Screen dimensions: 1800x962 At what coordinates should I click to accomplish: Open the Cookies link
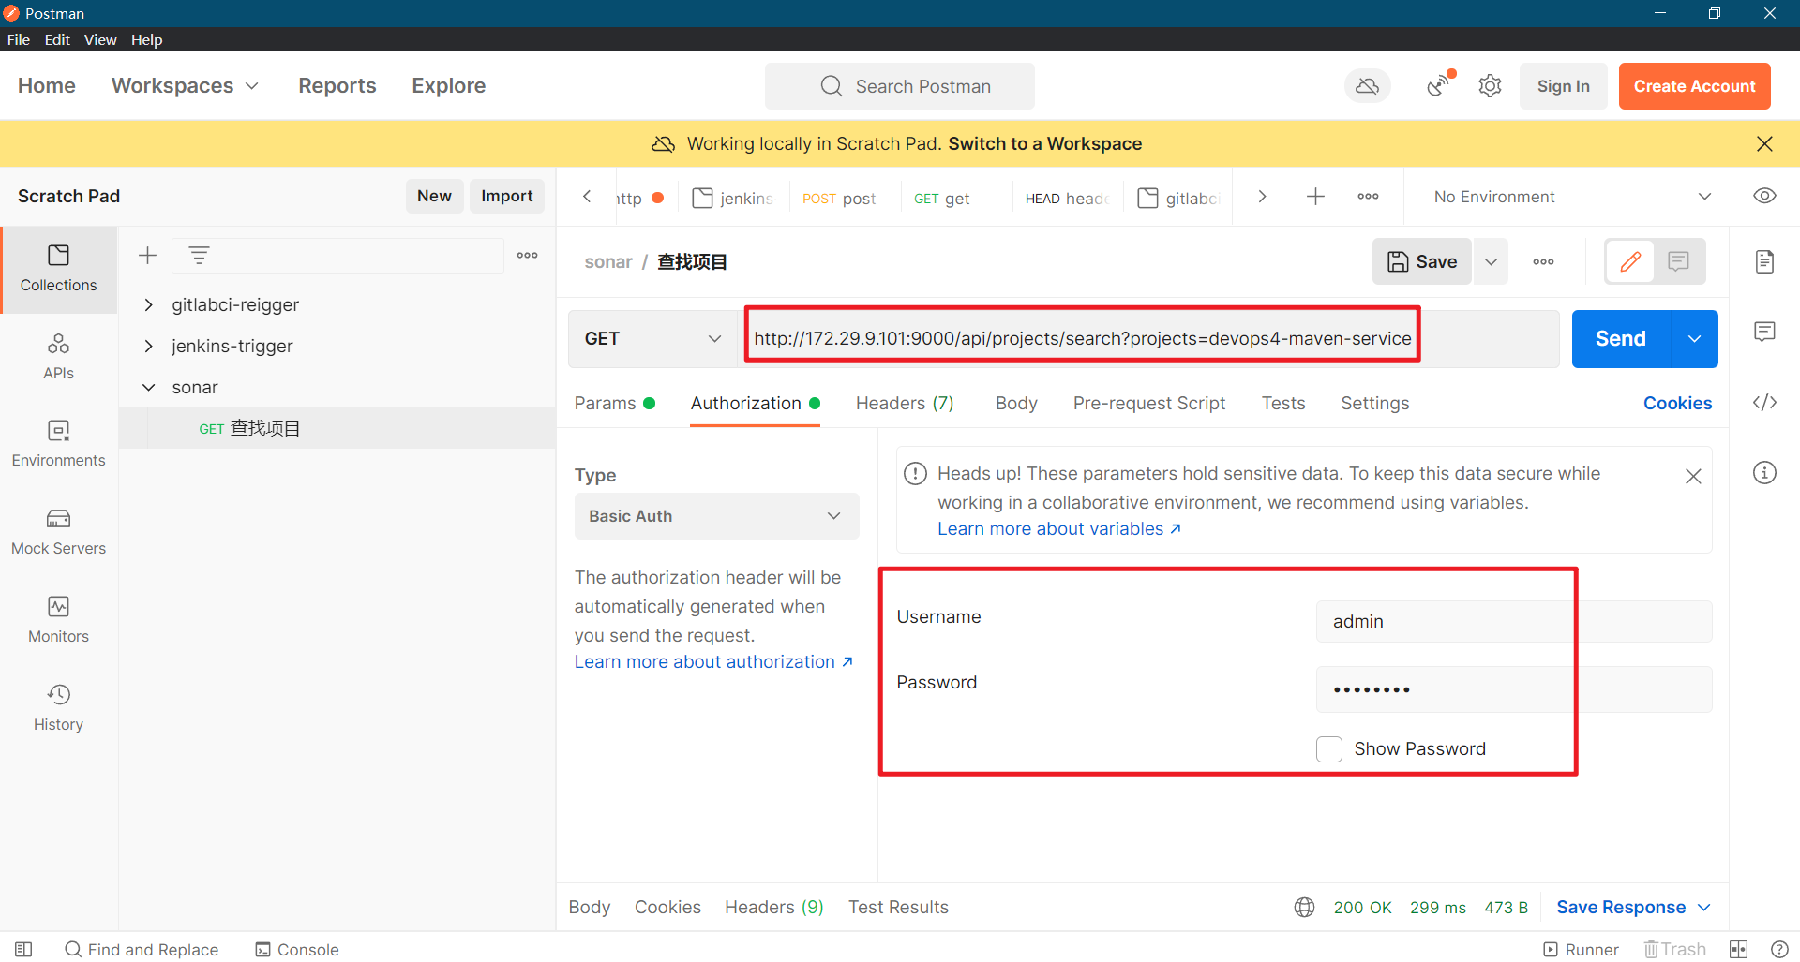pyautogui.click(x=1677, y=403)
